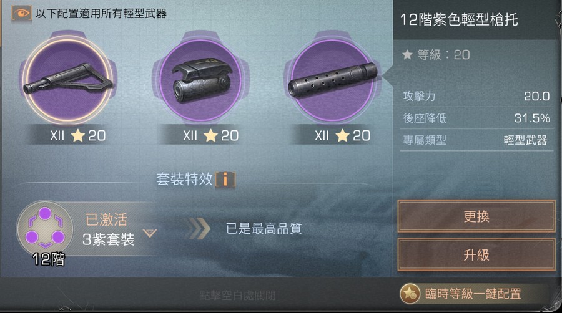Click the double chevron arrows next to 已是最高品質
Image resolution: width=562 pixels, height=313 pixels.
pyautogui.click(x=199, y=228)
